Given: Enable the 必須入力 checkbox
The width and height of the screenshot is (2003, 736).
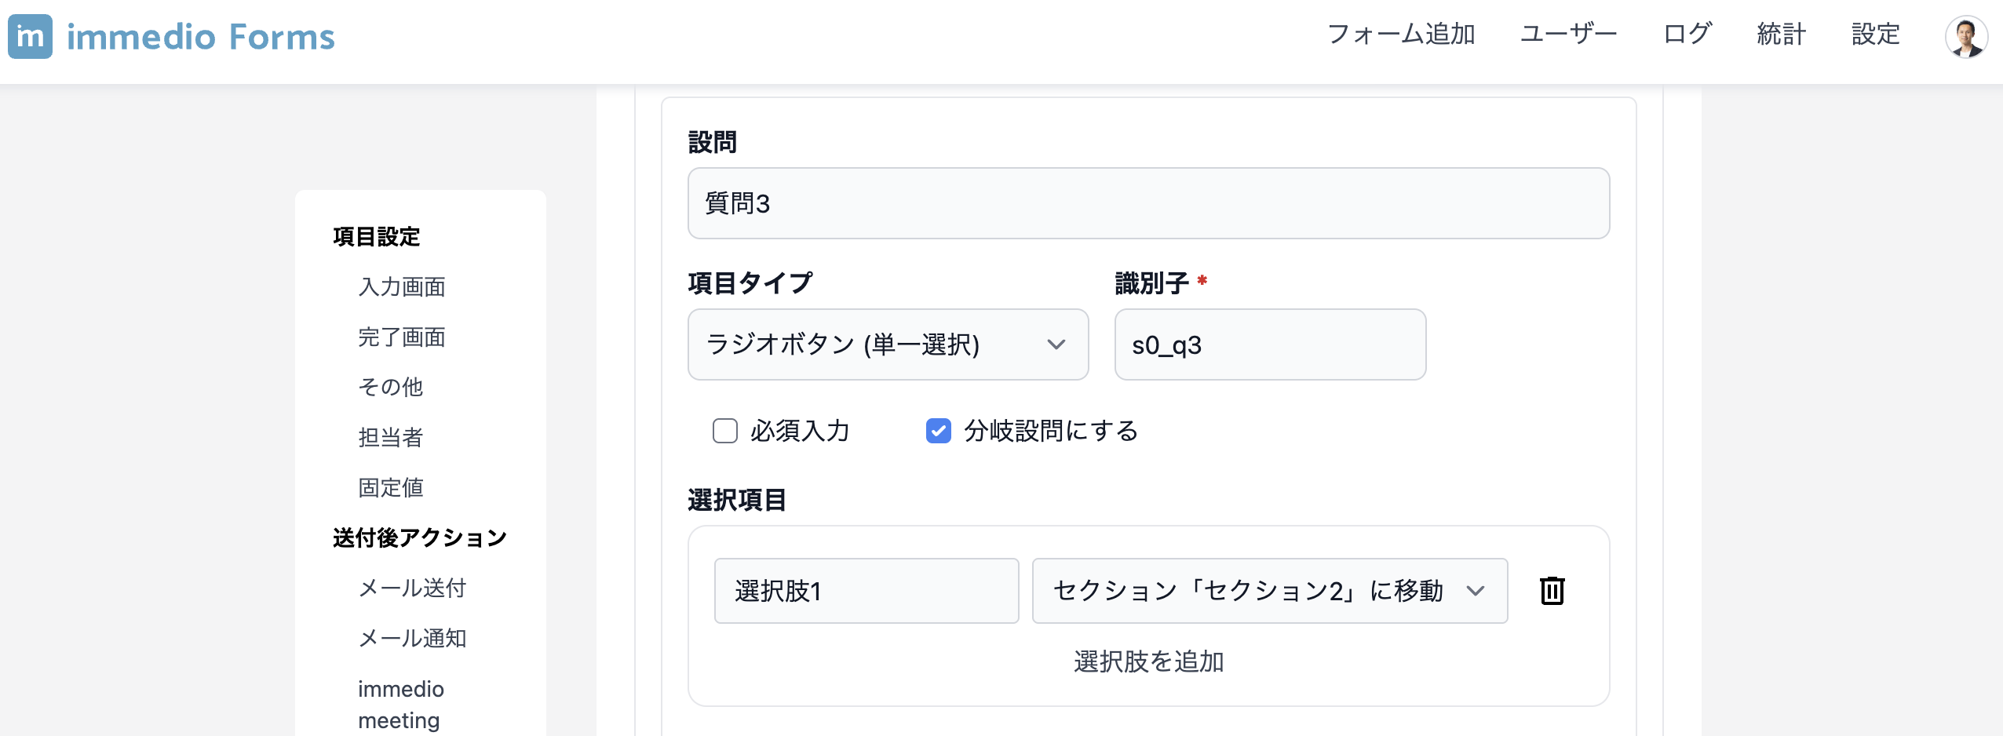Looking at the screenshot, I should (x=724, y=431).
